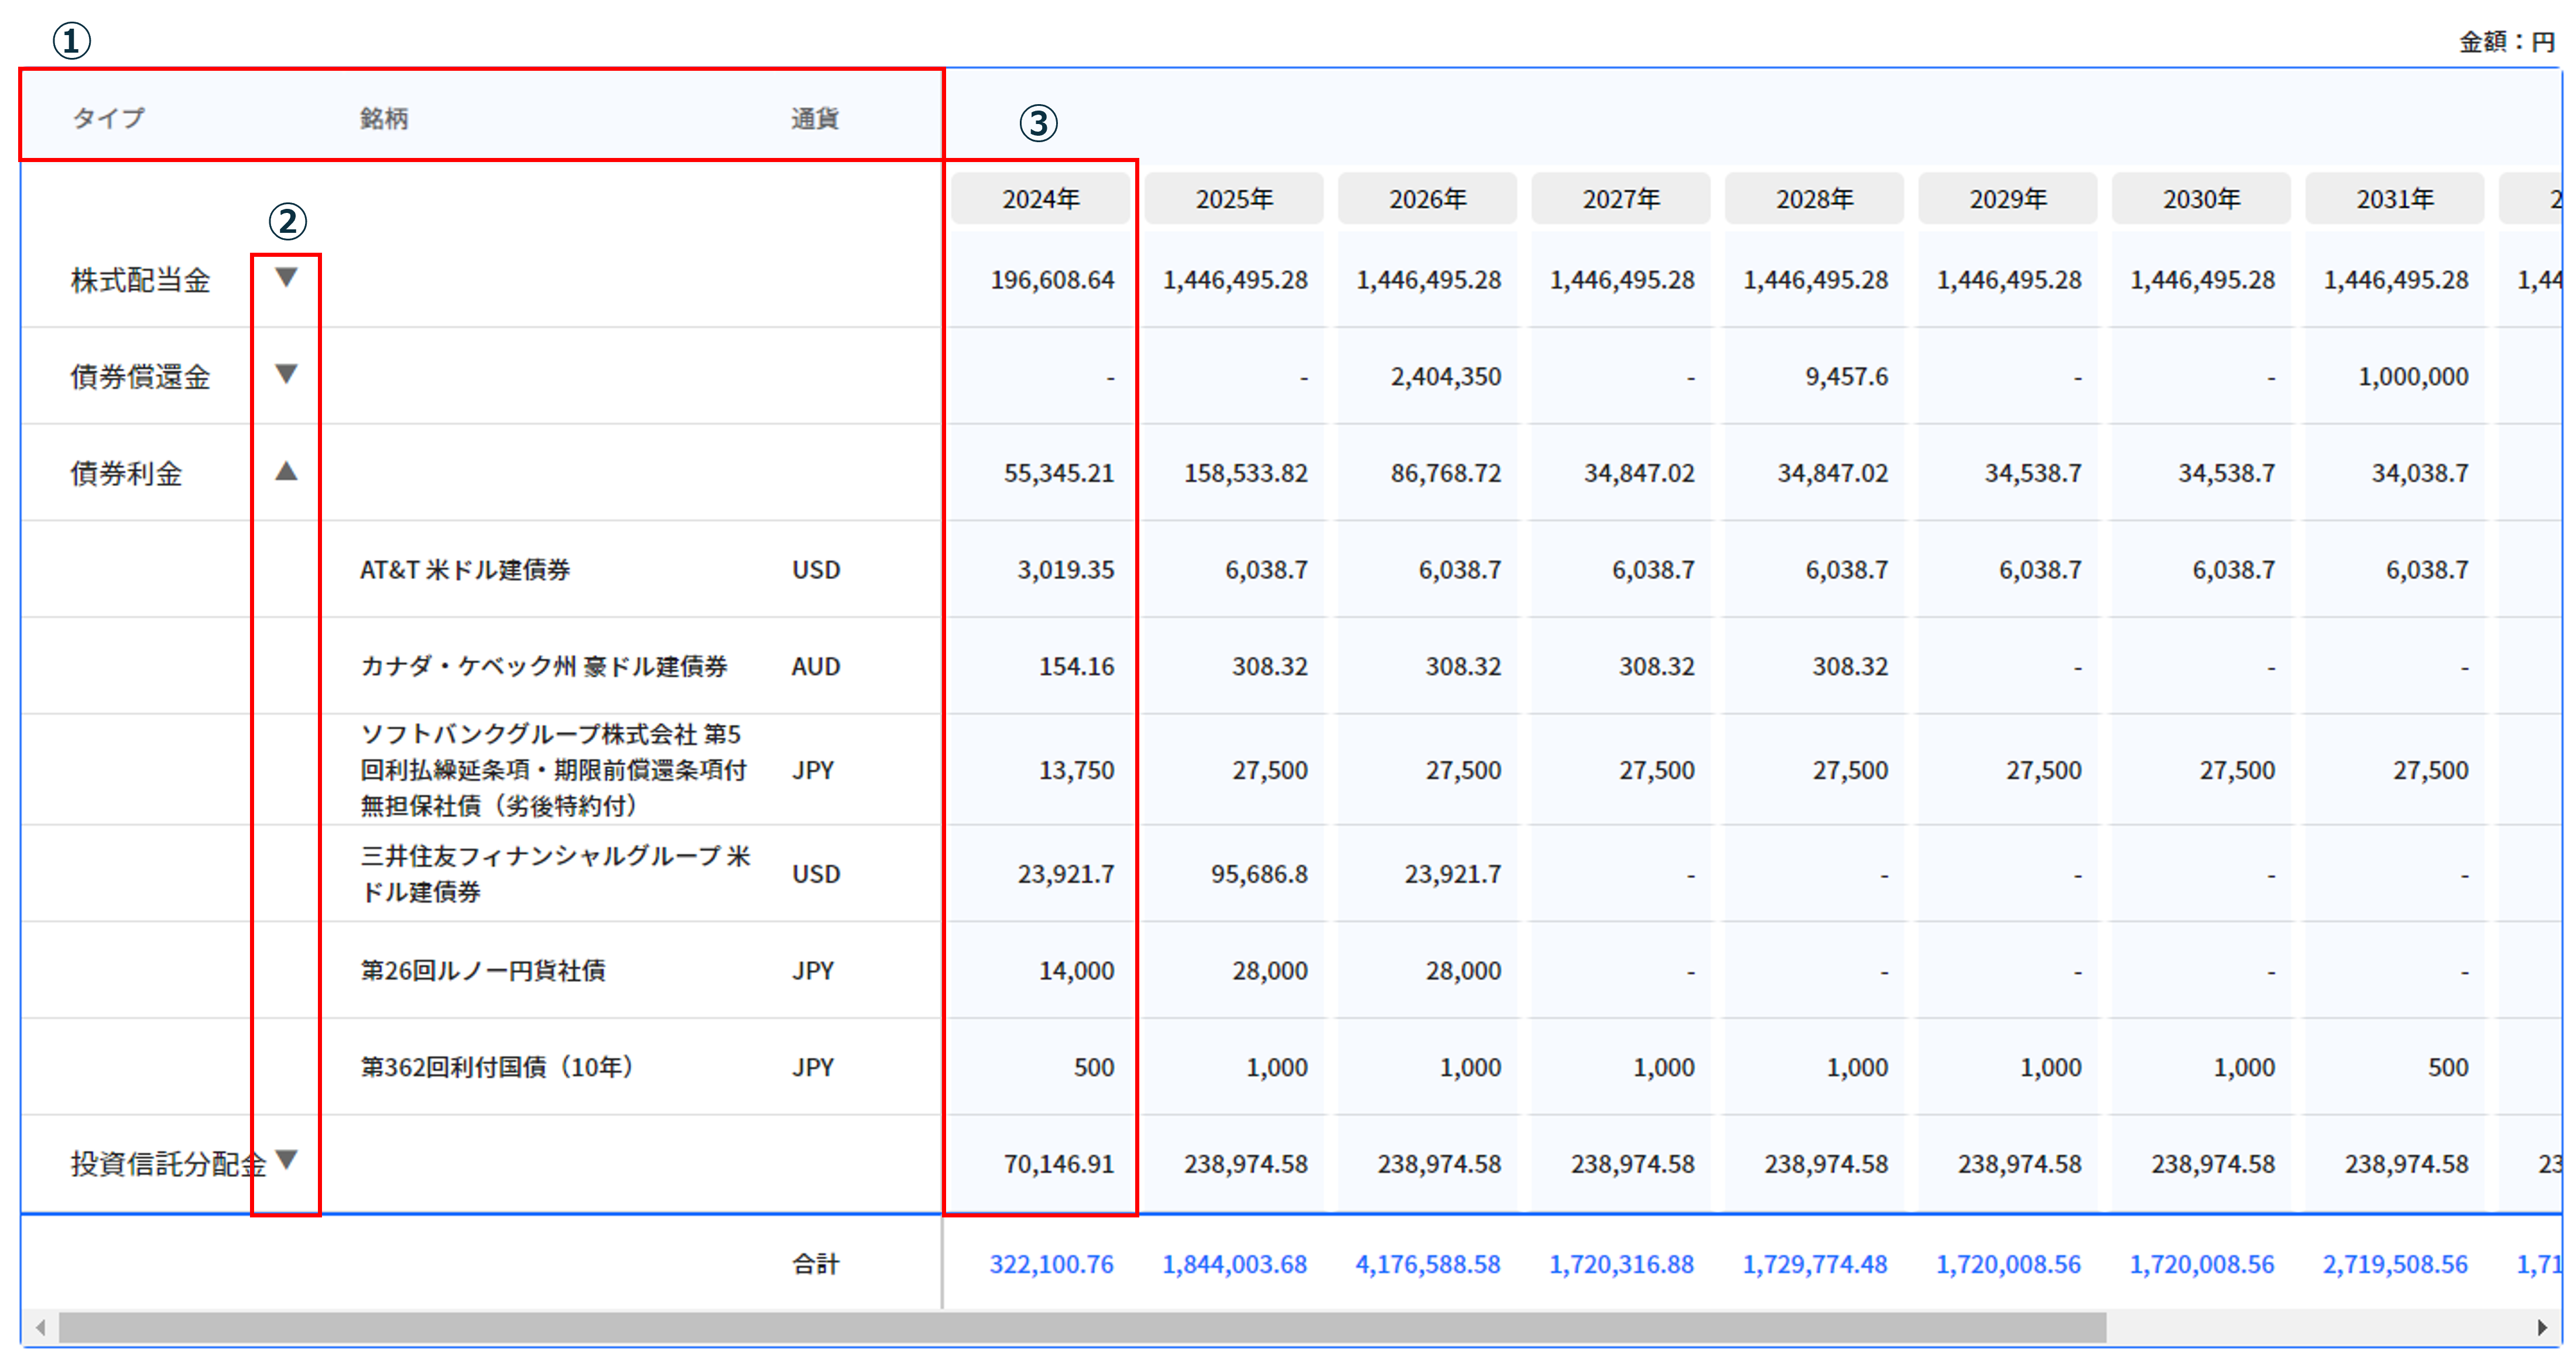The height and width of the screenshot is (1359, 2576).
Task: Click the 2026年 total 4,176,588.58
Action: click(1427, 1264)
